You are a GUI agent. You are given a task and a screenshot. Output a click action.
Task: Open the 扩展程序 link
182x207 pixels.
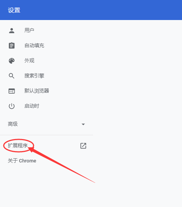(x=18, y=145)
